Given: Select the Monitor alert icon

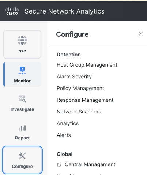Looking at the screenshot, I should coord(22,70).
